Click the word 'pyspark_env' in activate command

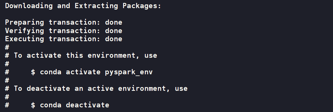click(x=129, y=72)
